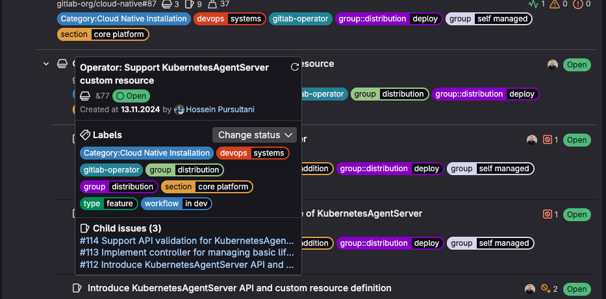606x299 pixels.
Task: Click the Open badge on the Operator epic row
Action: 577,65
